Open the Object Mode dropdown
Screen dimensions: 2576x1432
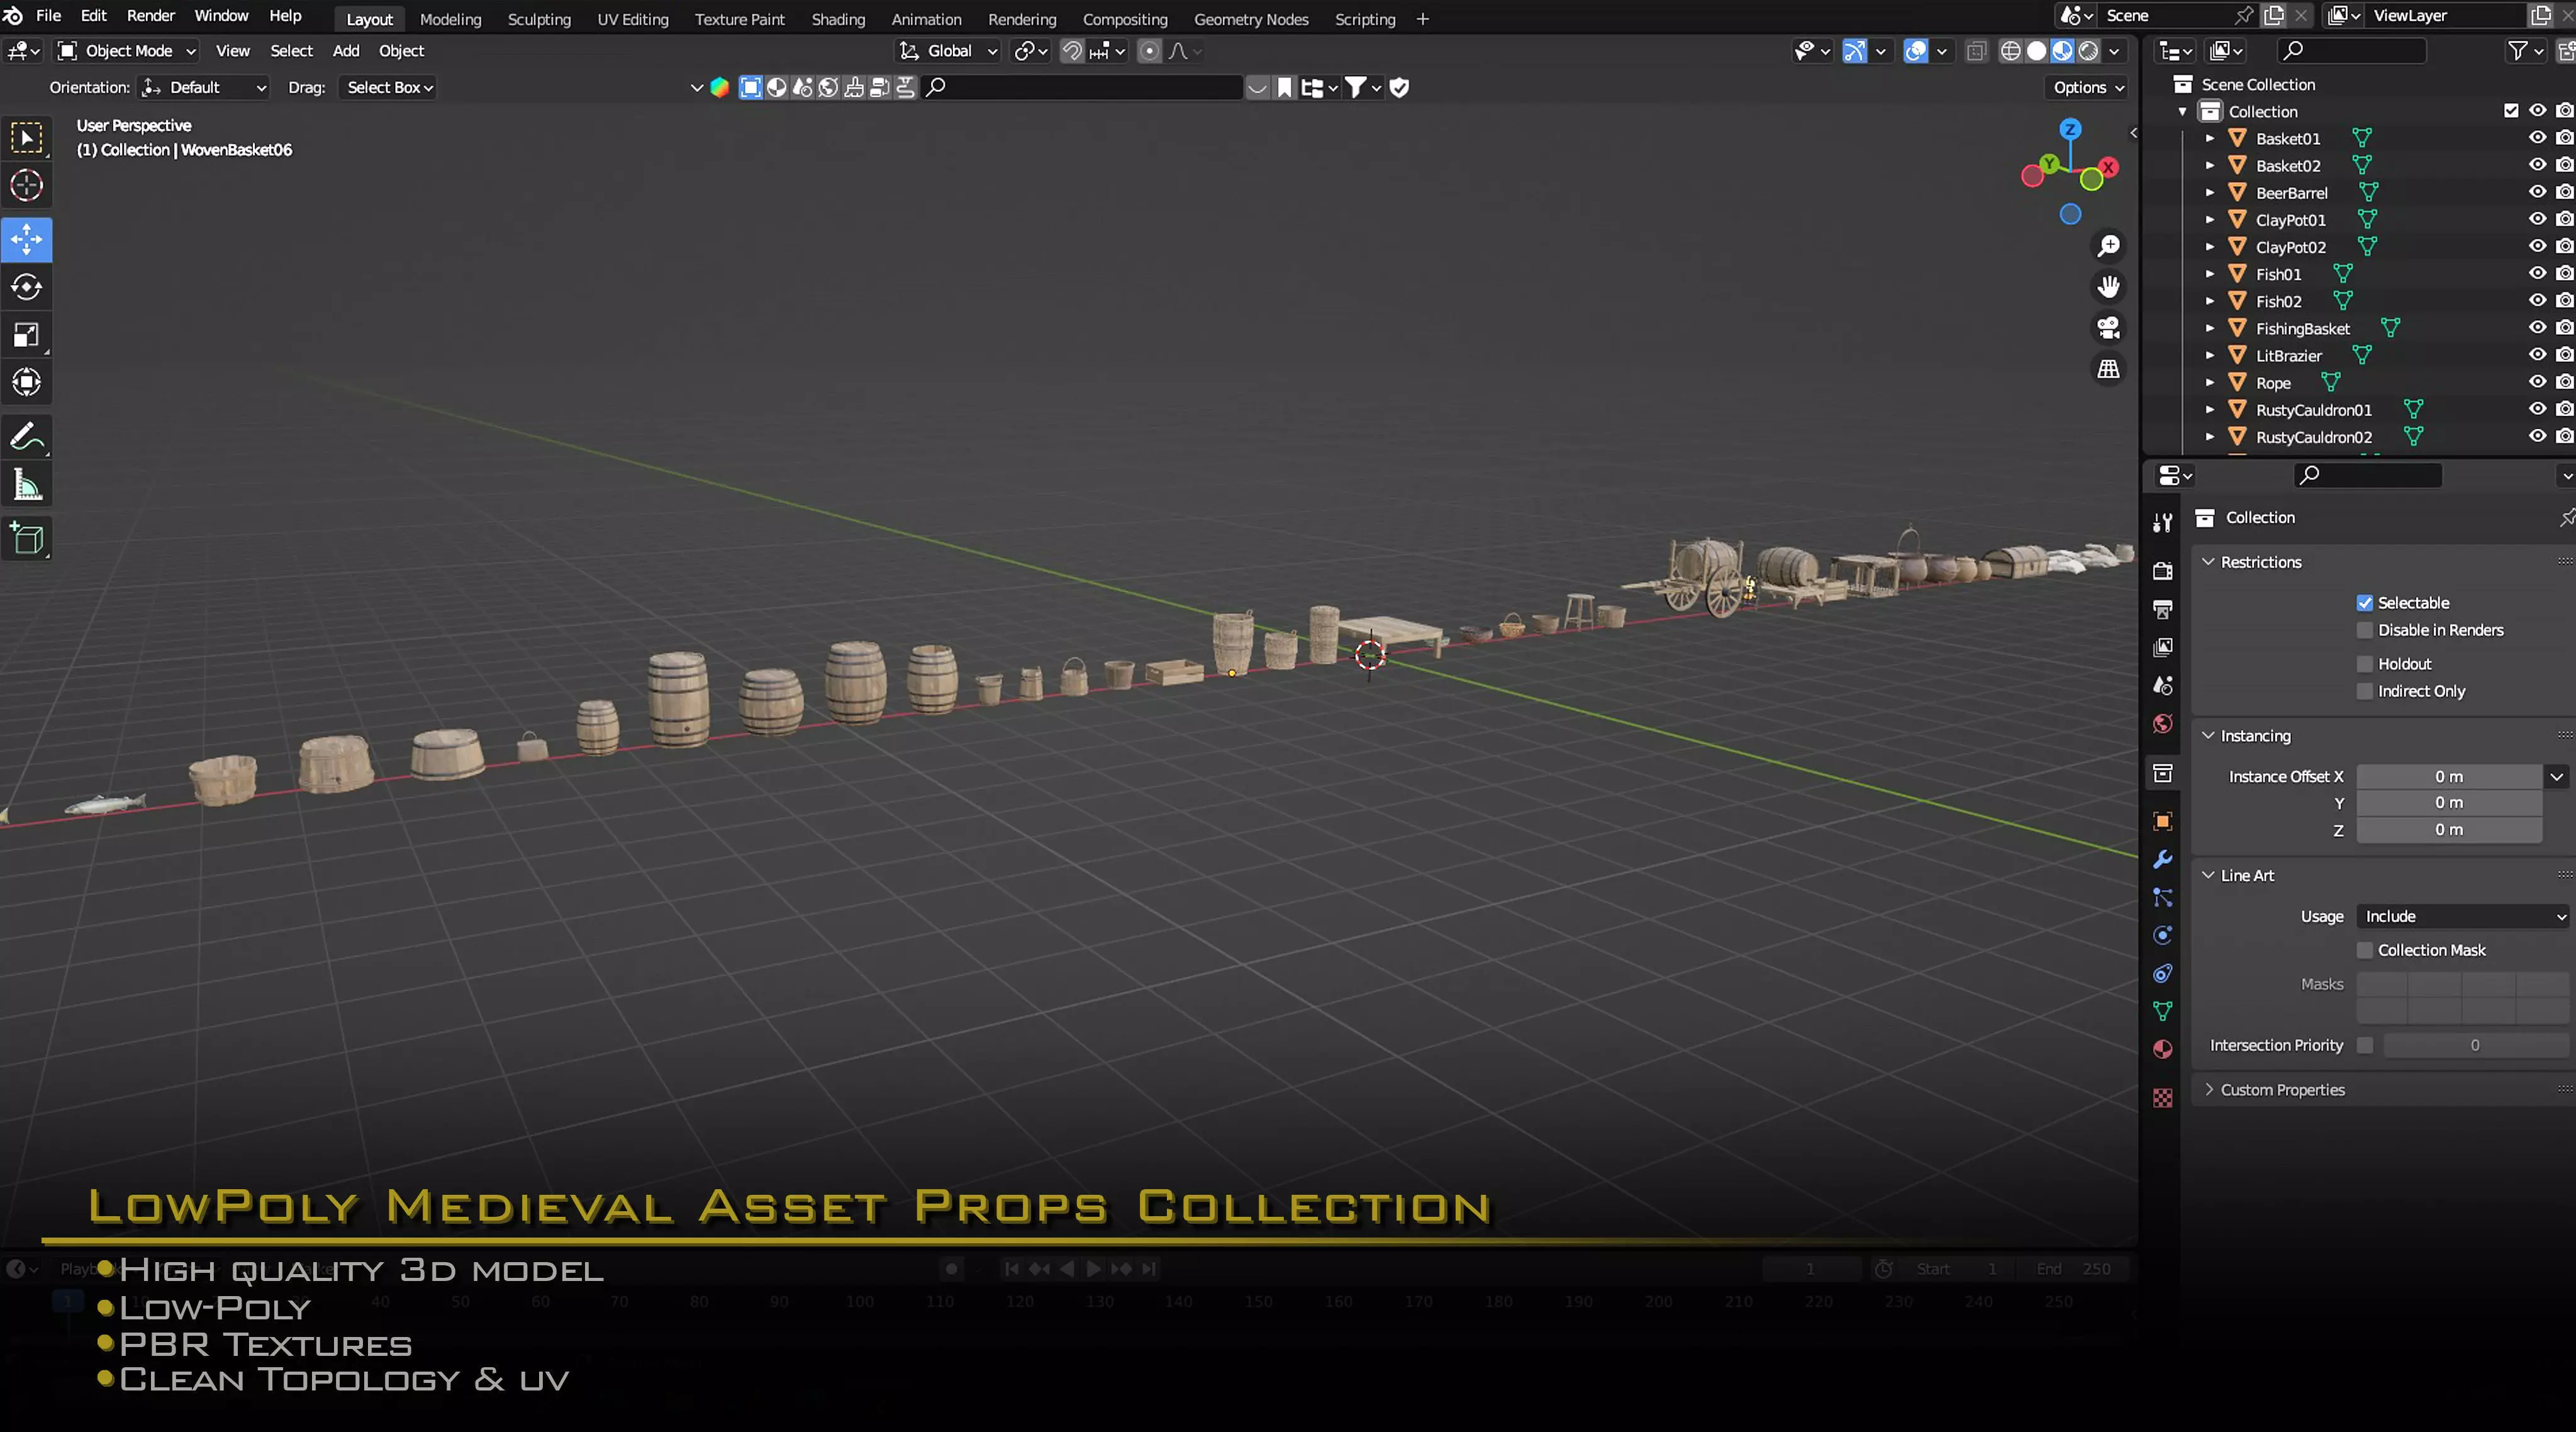pyautogui.click(x=127, y=51)
